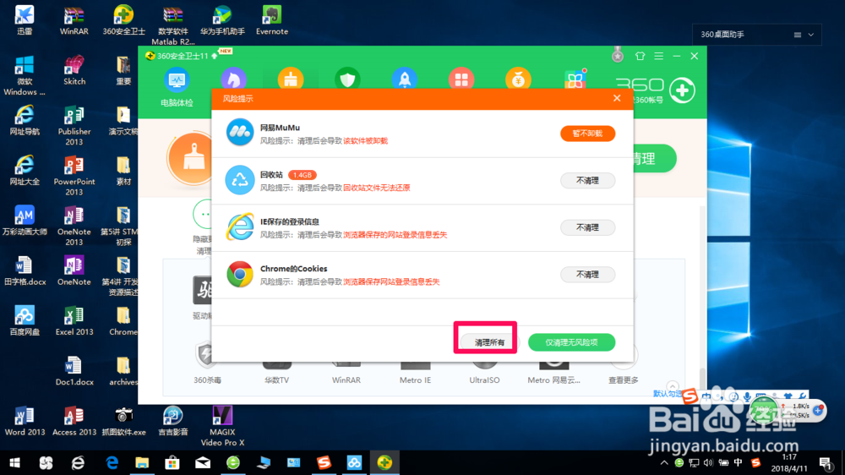This screenshot has height=475, width=845.
Task: Click 不清理 for IE保存的登录信息
Action: tap(587, 227)
